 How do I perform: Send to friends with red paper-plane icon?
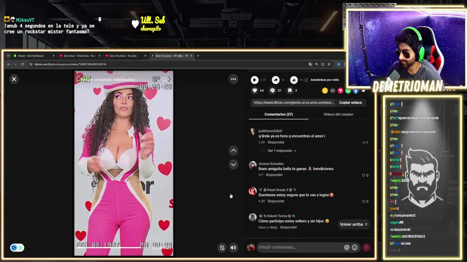340,91
